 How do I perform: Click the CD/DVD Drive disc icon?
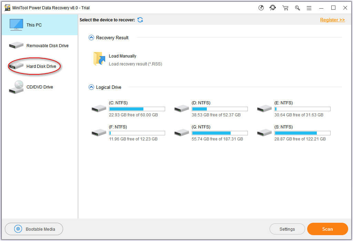(x=16, y=87)
